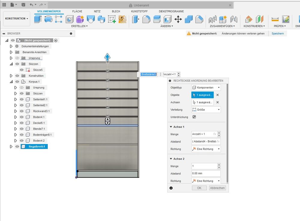
Task: Select the Shell tool
Action: [x=168, y=19]
